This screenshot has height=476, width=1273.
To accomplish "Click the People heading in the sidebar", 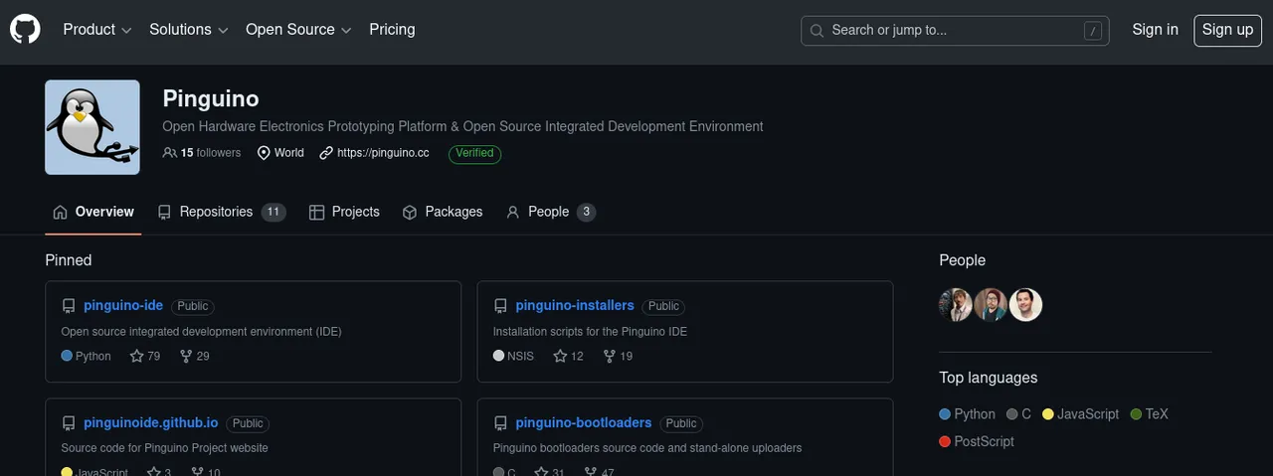I will (x=962, y=260).
